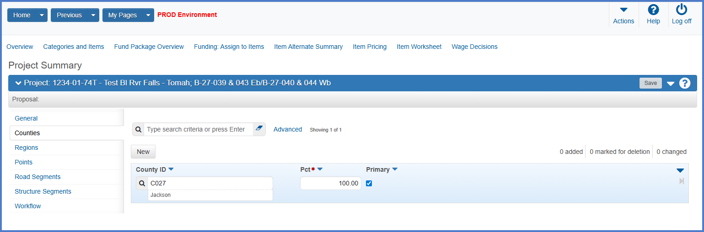Viewport: 704px width, 232px height.
Task: Open the global Actions arrow menu
Action: coord(623,10)
